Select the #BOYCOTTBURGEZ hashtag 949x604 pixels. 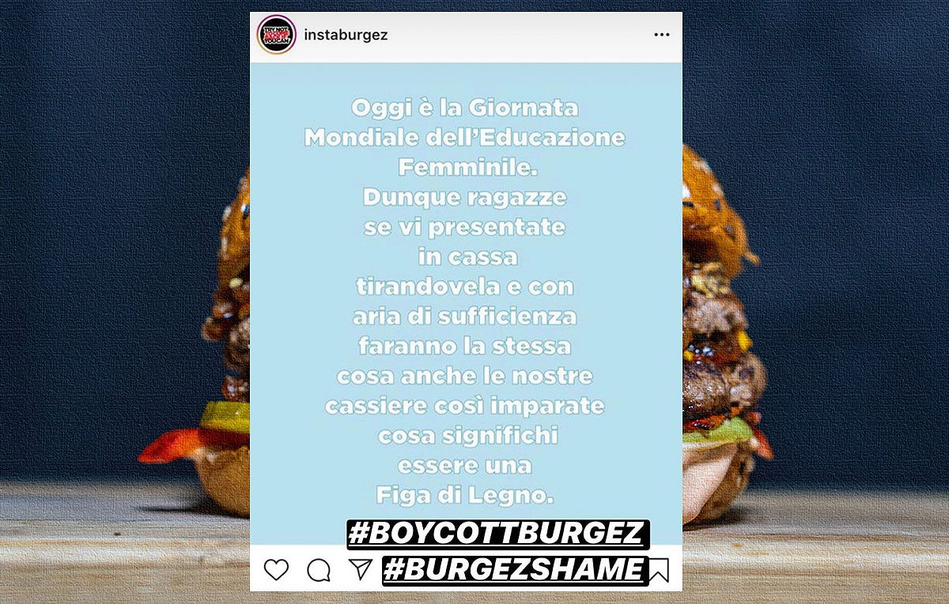[497, 534]
